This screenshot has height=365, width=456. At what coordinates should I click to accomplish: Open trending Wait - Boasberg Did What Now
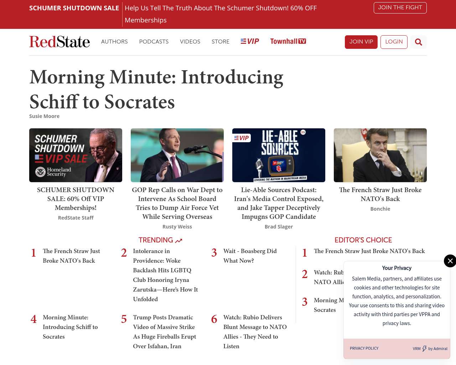tap(250, 256)
